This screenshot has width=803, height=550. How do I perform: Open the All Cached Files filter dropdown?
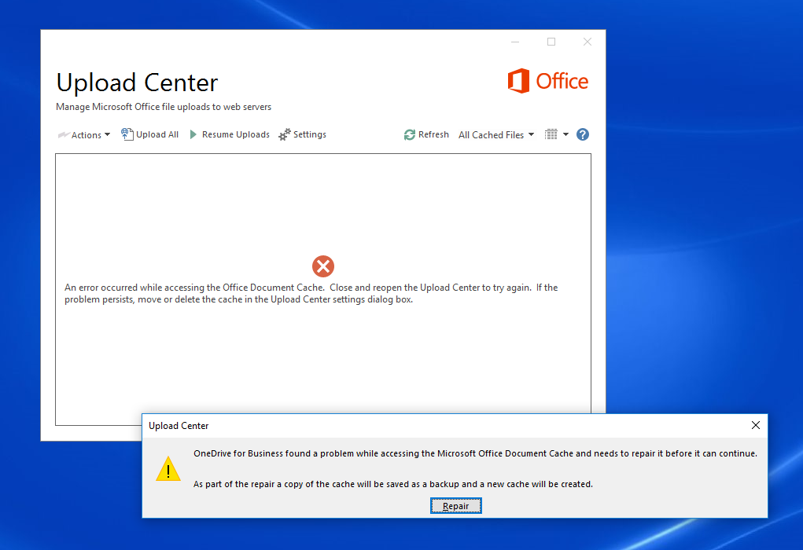pos(495,135)
